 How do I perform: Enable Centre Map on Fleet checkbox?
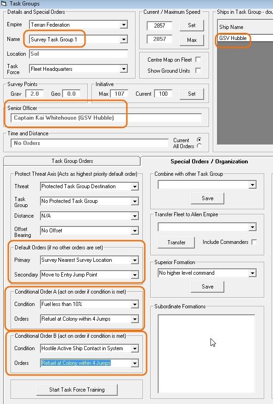[198, 60]
